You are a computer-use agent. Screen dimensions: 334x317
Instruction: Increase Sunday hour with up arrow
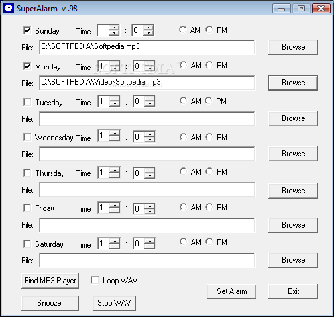(114, 28)
